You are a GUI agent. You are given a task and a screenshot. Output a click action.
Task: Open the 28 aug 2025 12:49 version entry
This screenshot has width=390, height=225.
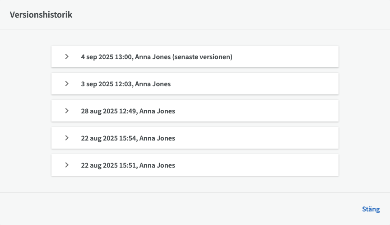pos(195,111)
